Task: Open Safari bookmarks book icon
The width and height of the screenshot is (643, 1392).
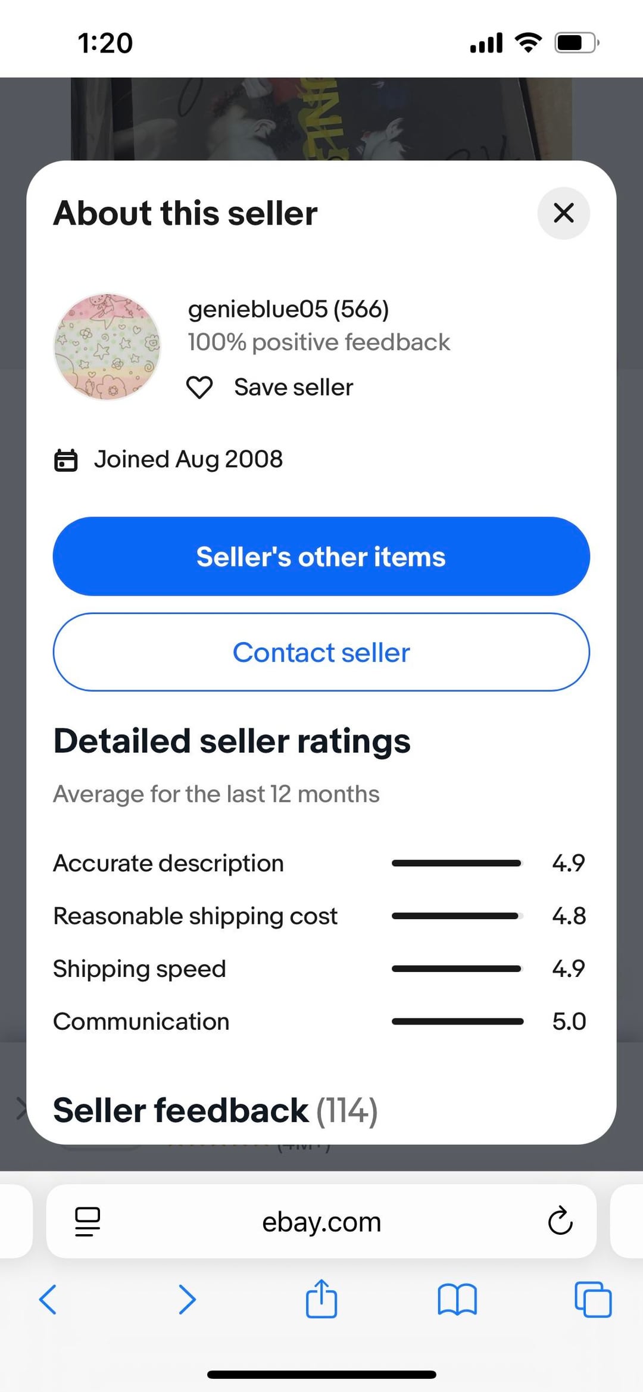Action: coord(457,1299)
